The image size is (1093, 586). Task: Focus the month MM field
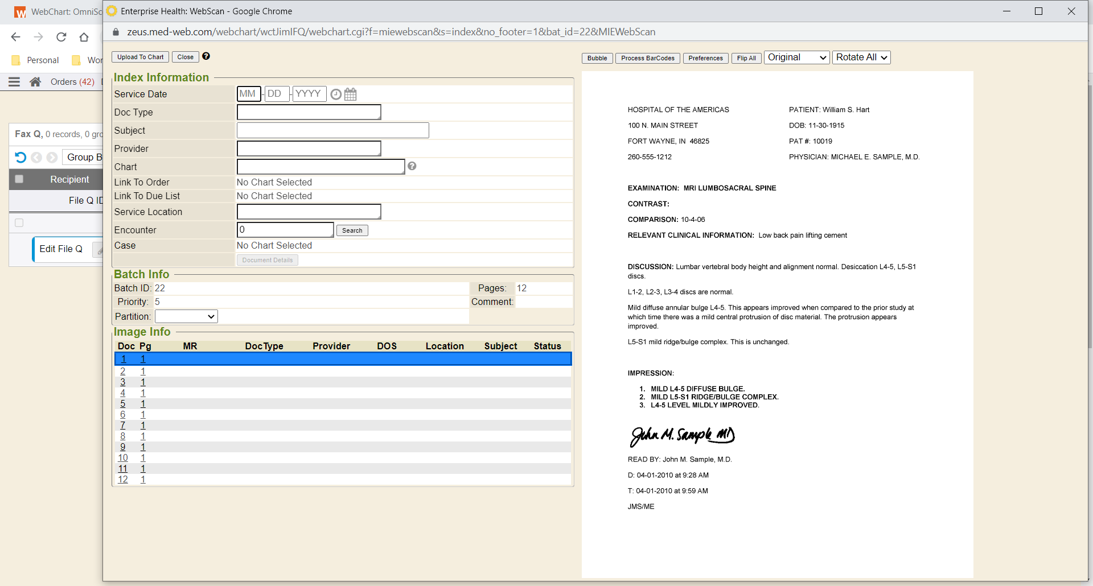coord(249,94)
